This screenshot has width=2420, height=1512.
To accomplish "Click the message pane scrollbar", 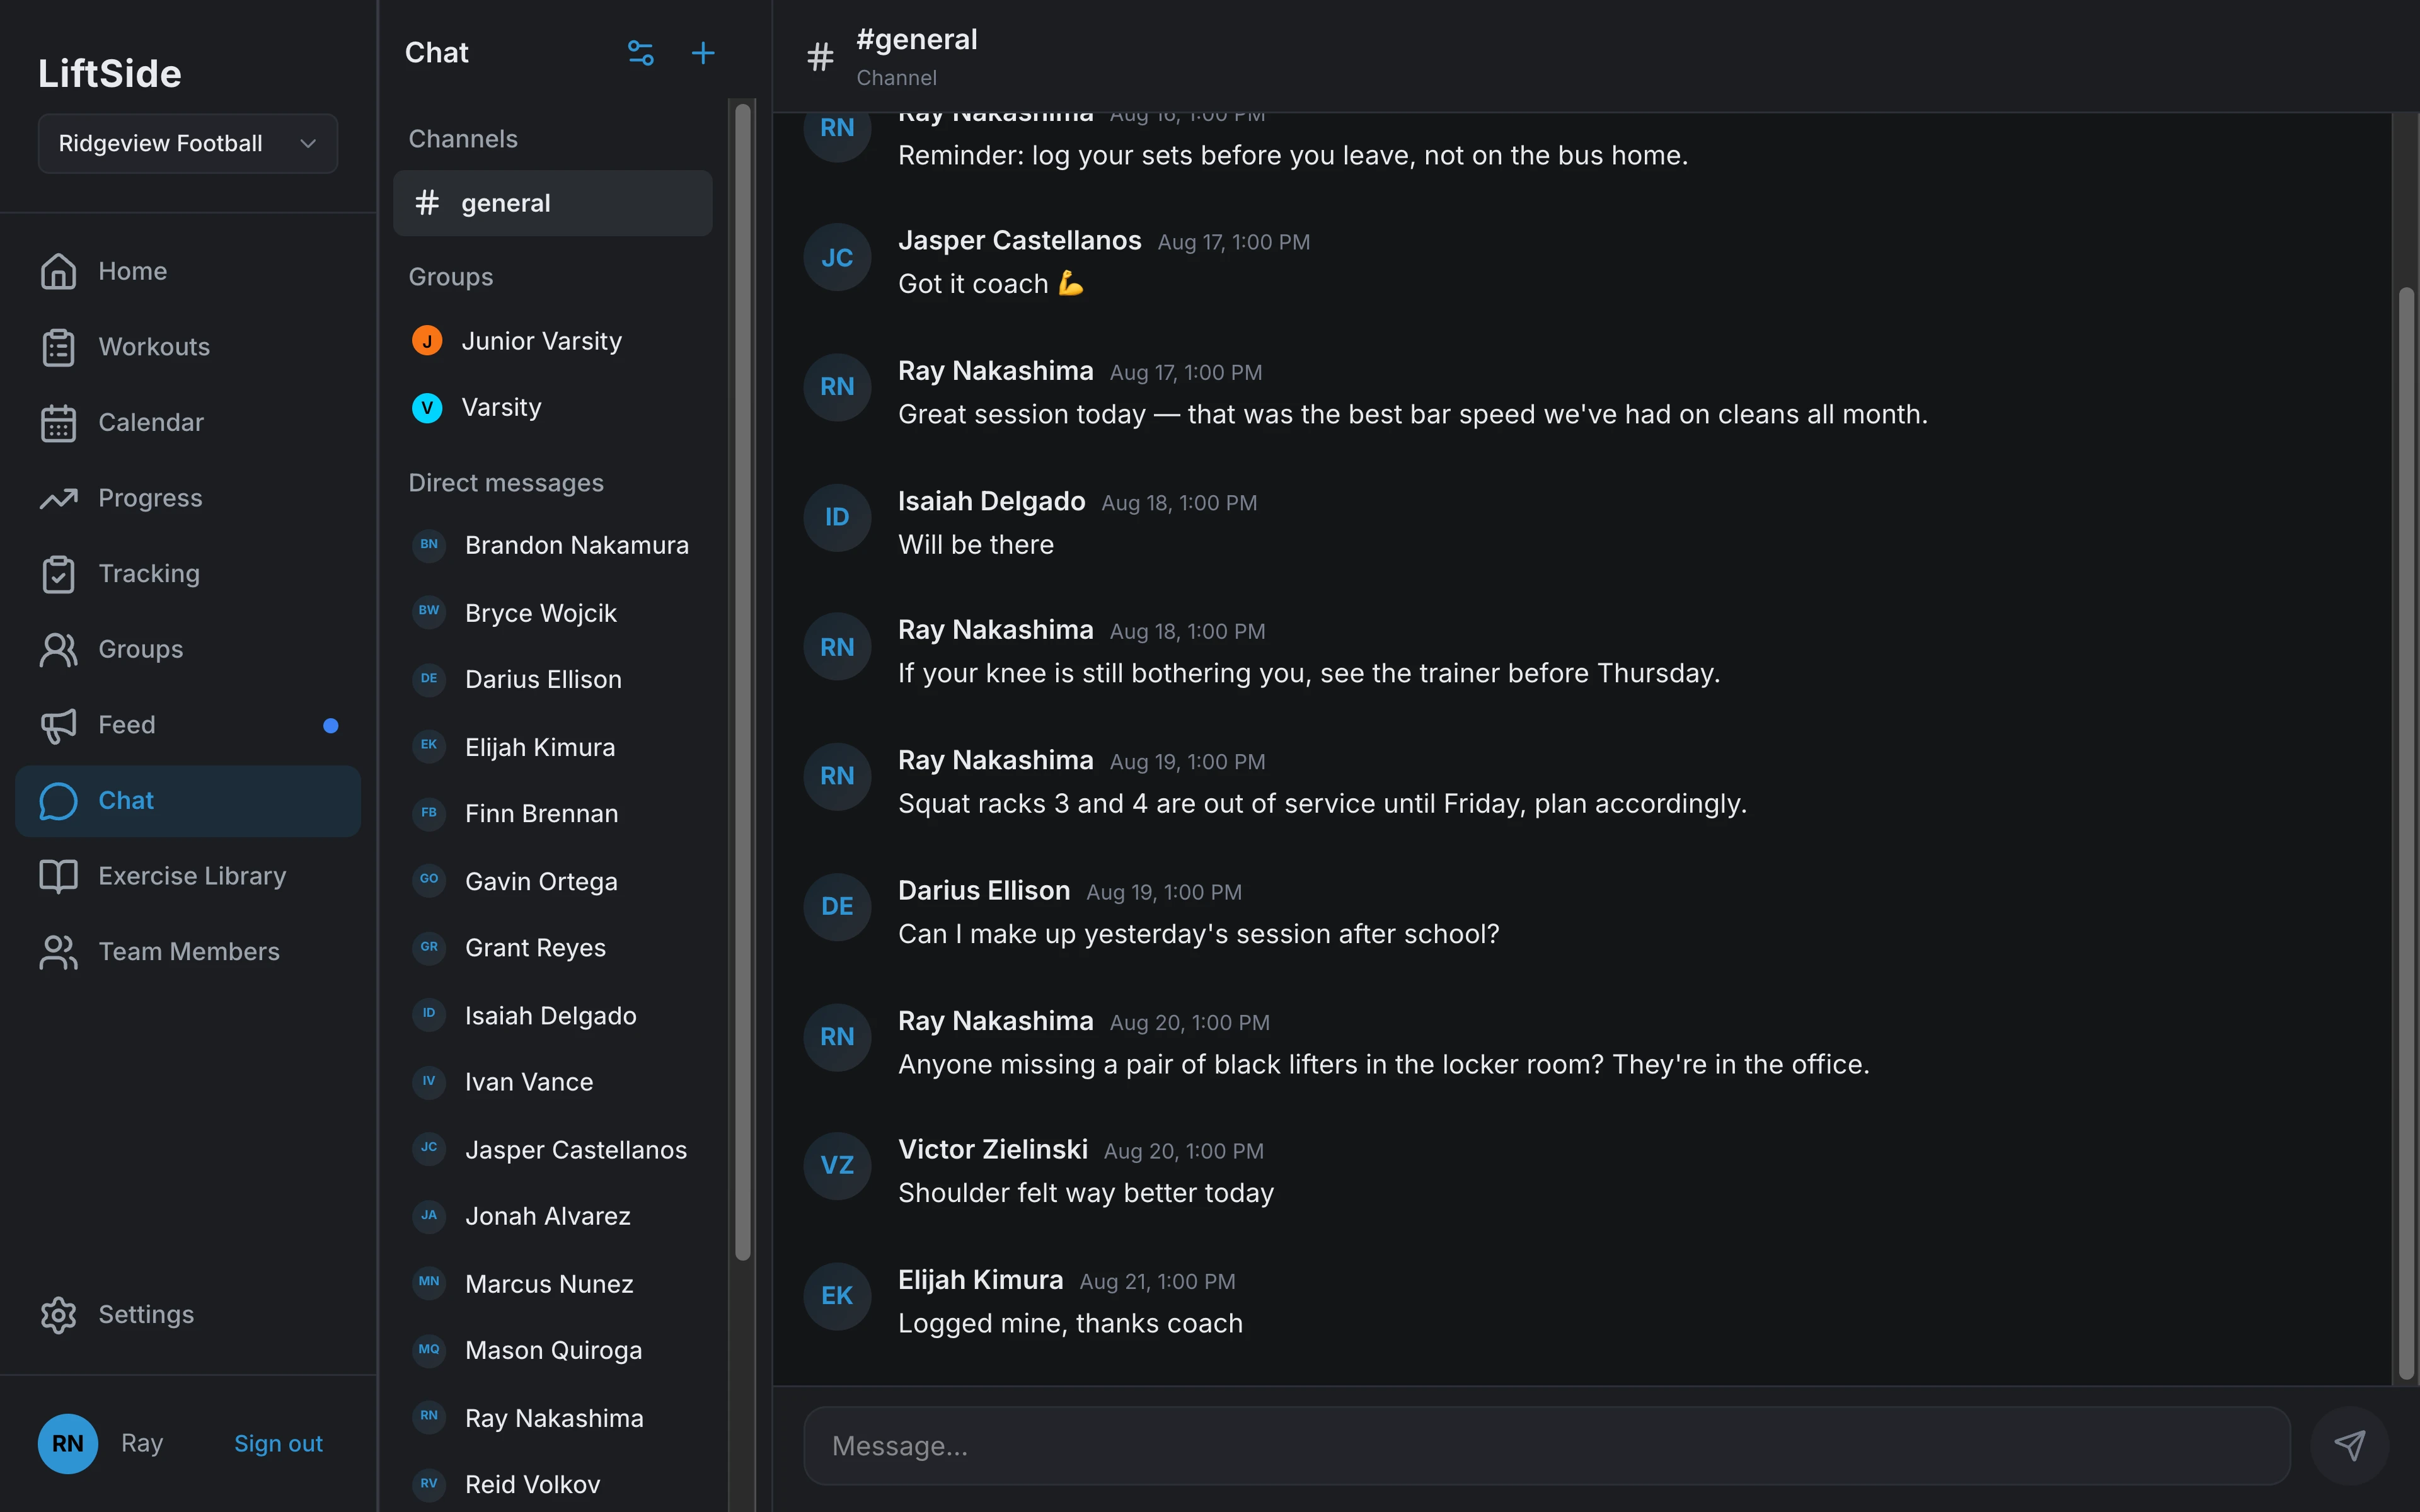I will coord(2406,834).
